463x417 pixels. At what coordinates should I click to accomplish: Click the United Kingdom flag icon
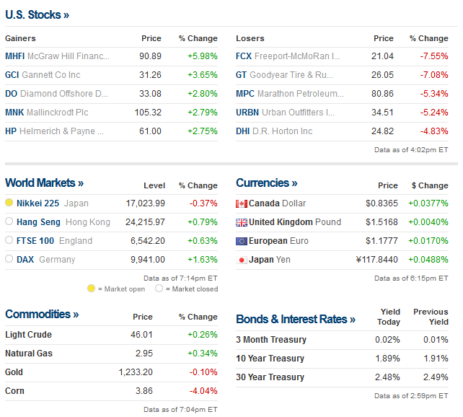pos(242,222)
